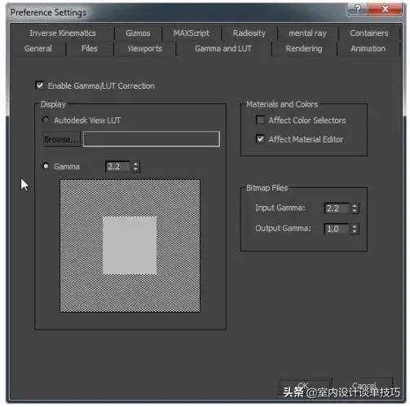Open the MAXScript tab
This screenshot has height=407, width=410.
pyautogui.click(x=192, y=33)
